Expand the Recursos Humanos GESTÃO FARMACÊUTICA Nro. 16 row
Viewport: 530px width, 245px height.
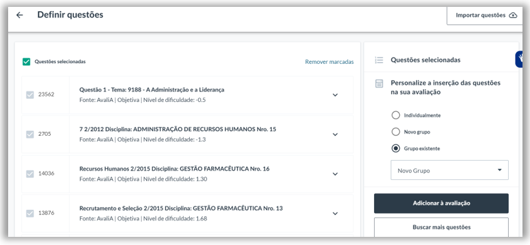(335, 174)
